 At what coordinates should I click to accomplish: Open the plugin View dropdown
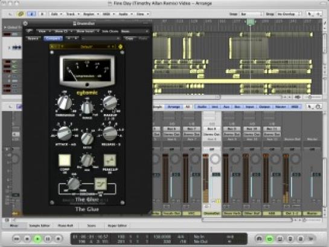pyautogui.click(x=44, y=31)
